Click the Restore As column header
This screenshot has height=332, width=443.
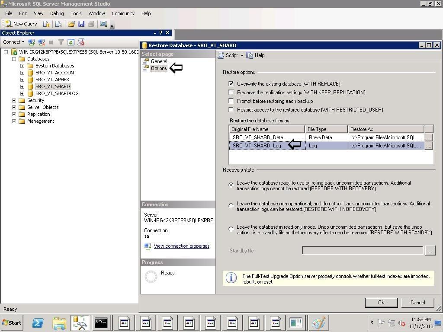point(385,129)
